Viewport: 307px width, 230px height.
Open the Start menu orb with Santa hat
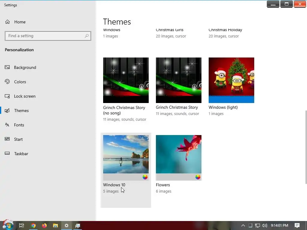(8, 225)
